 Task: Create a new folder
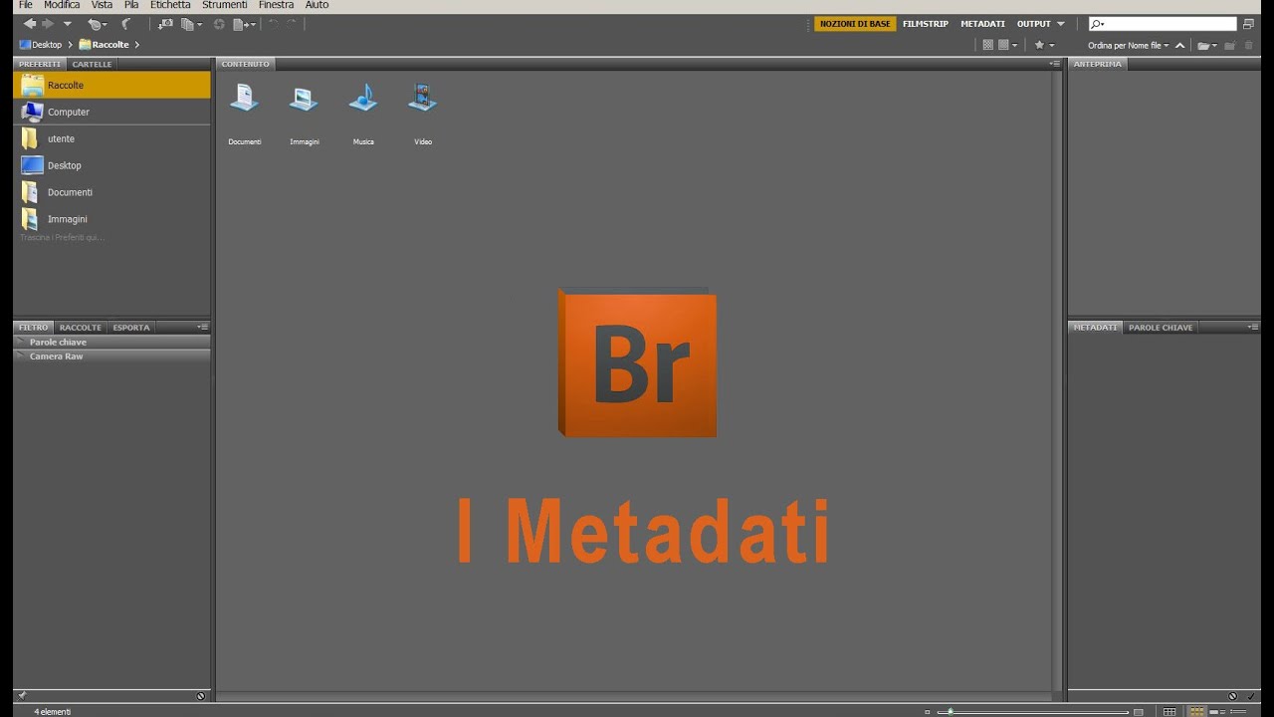click(1230, 45)
